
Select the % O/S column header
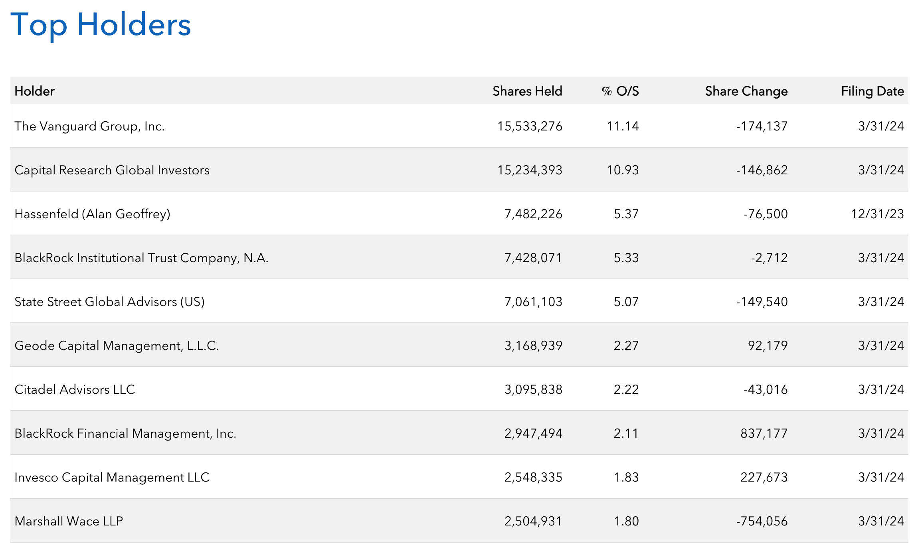click(620, 91)
